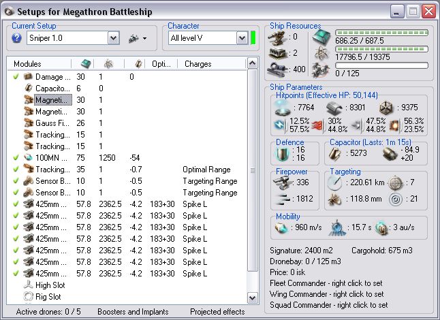Open the ship icon menu beside setup
This screenshot has width=440, height=320.
pos(138,38)
